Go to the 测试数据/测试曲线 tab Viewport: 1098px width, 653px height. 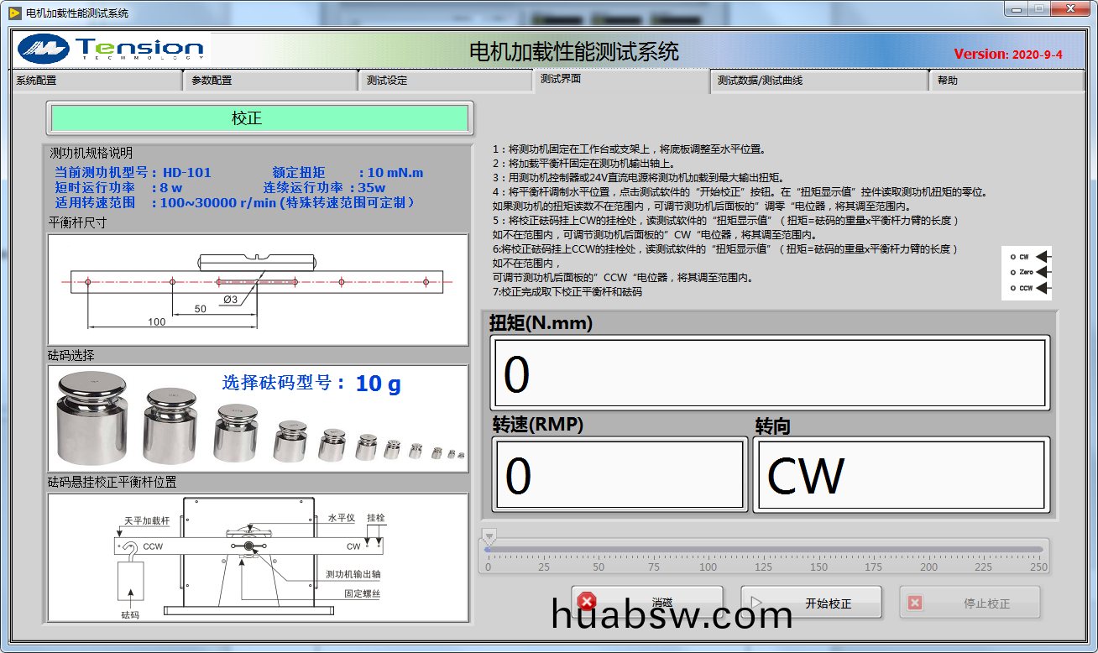(x=818, y=81)
